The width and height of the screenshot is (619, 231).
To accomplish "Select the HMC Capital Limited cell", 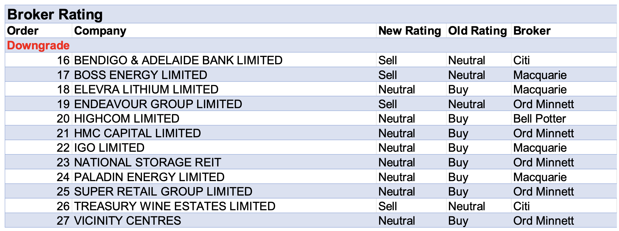I will pos(138,133).
